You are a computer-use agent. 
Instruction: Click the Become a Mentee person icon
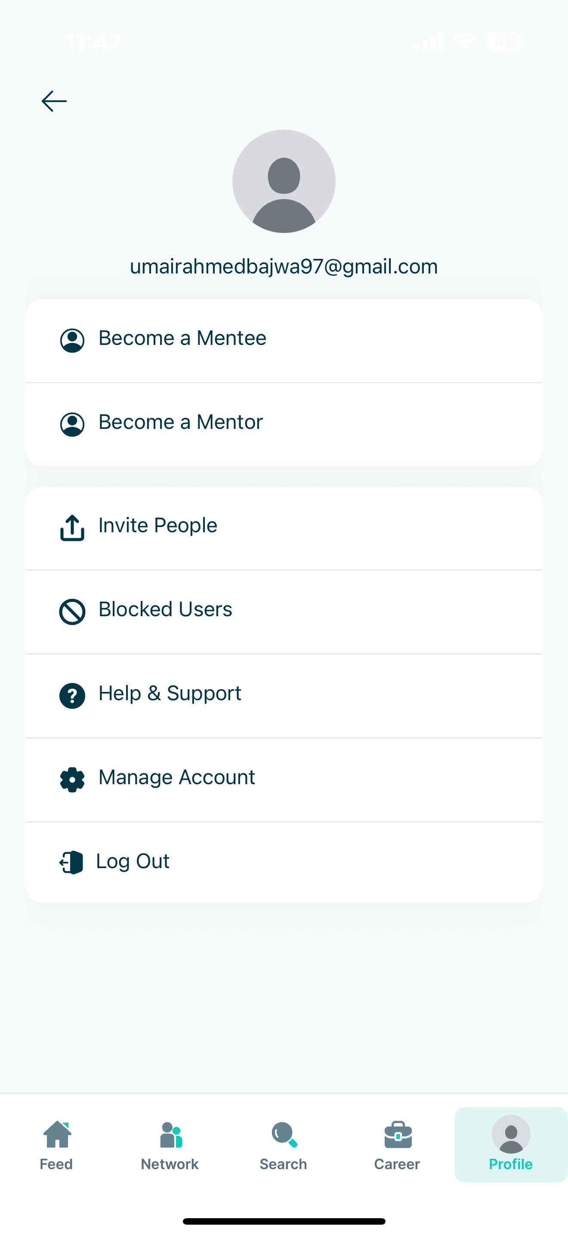coord(72,340)
